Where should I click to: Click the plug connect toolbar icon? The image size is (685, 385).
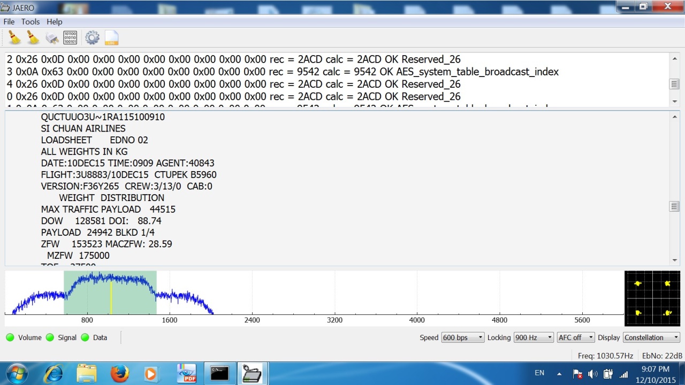click(x=52, y=38)
